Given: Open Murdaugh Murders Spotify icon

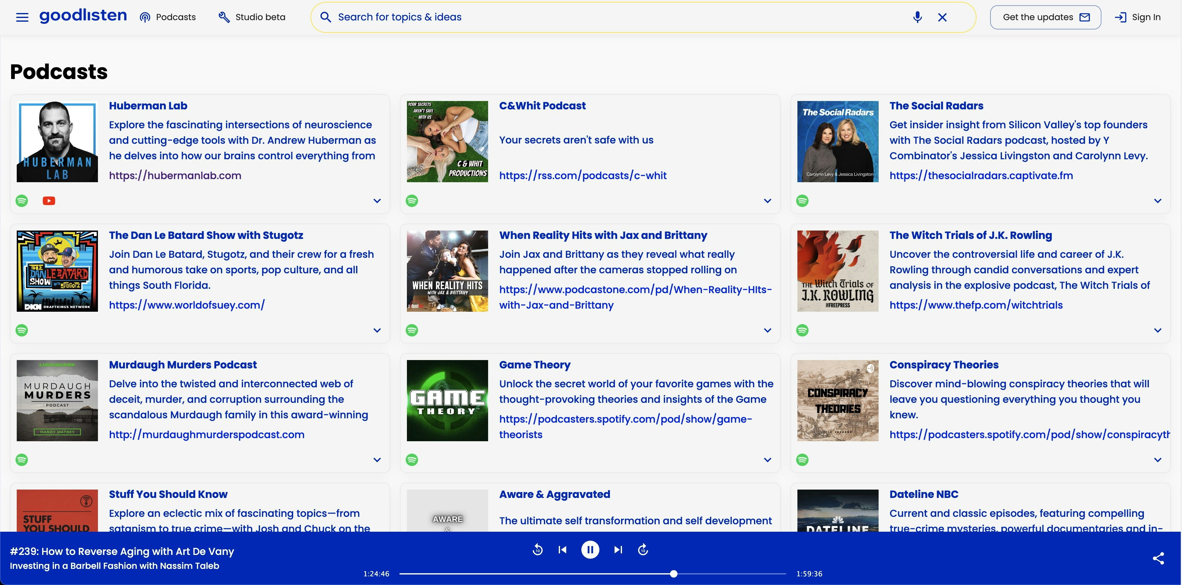Looking at the screenshot, I should 22,459.
